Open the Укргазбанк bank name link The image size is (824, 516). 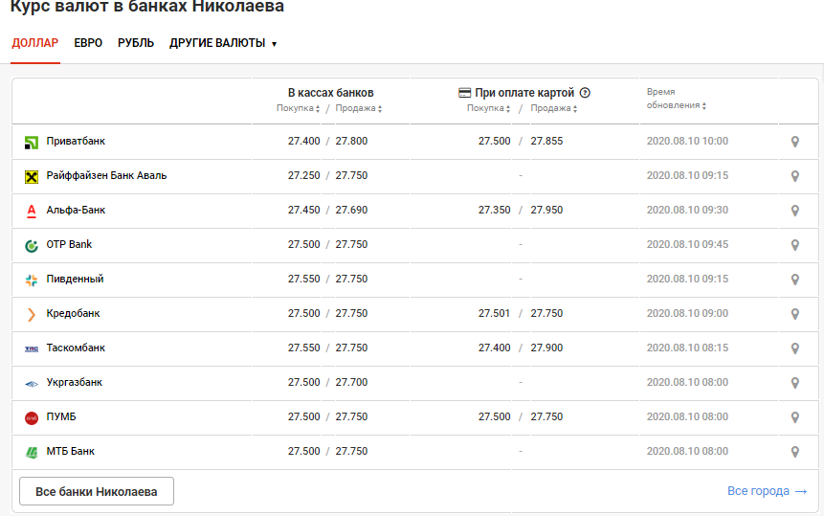75,383
